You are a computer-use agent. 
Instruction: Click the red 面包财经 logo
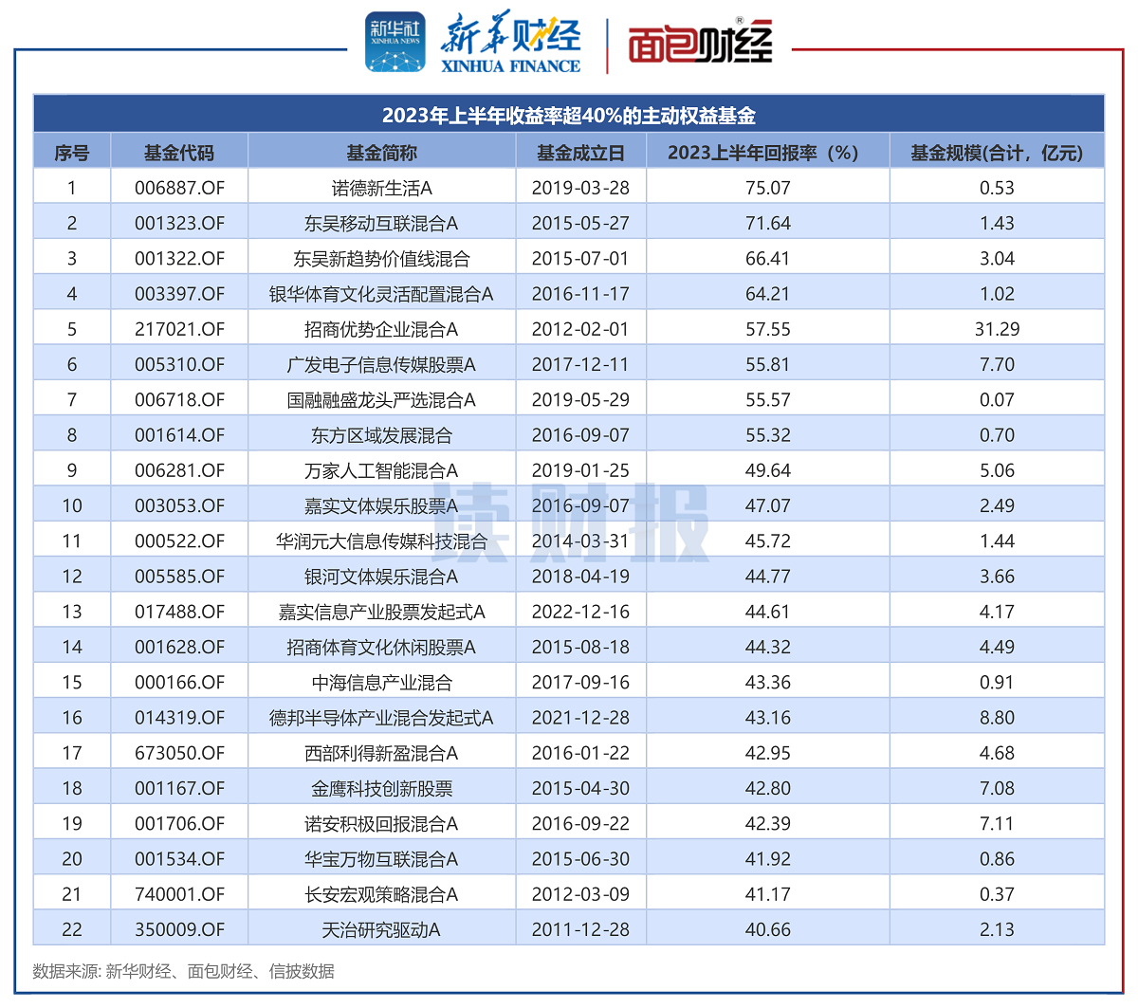click(x=700, y=44)
